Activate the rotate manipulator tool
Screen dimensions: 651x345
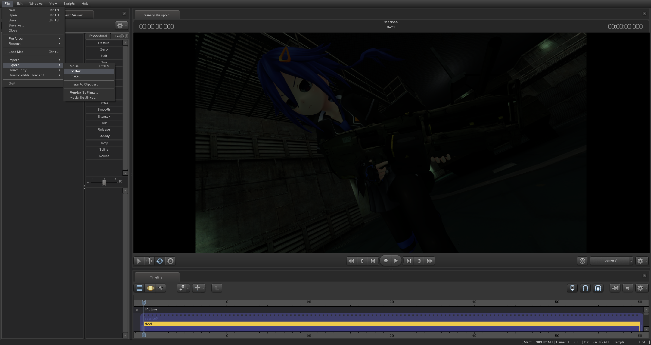pos(160,261)
